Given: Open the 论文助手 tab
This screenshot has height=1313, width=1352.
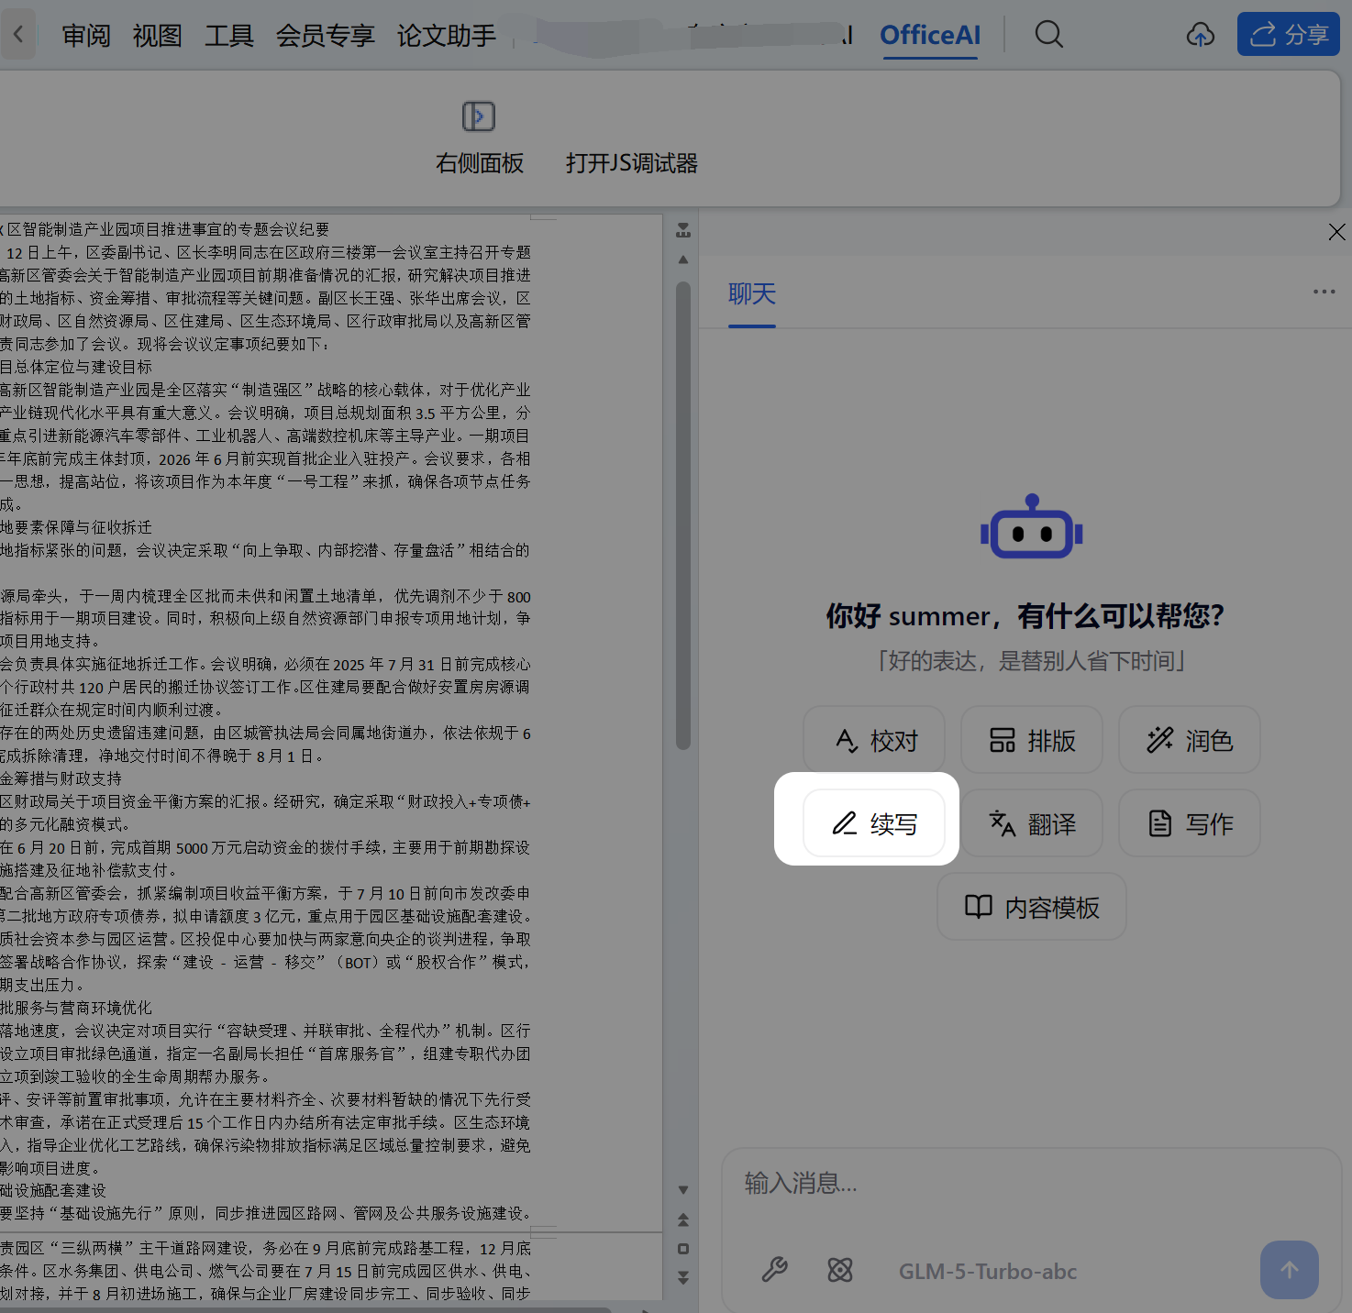Looking at the screenshot, I should 447,36.
